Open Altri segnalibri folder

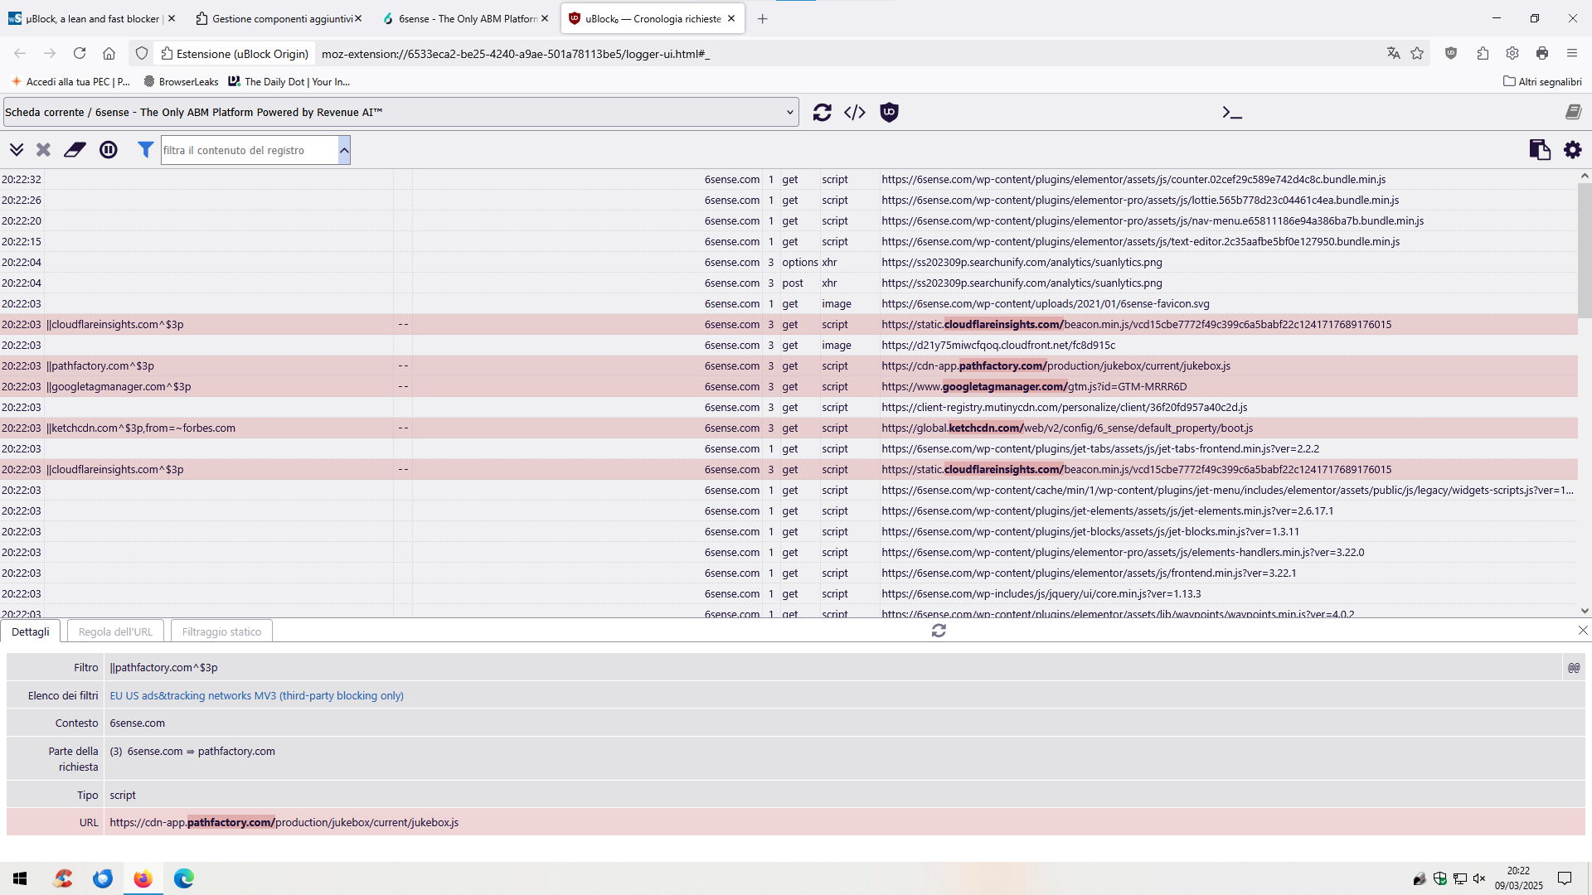point(1542,82)
